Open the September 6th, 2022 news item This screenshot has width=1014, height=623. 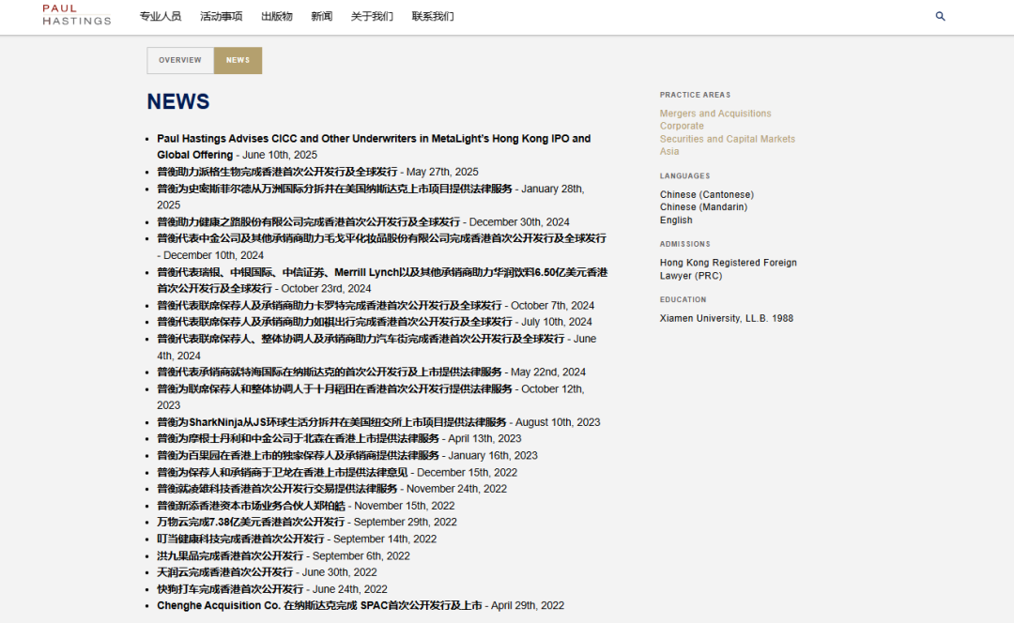[230, 555]
